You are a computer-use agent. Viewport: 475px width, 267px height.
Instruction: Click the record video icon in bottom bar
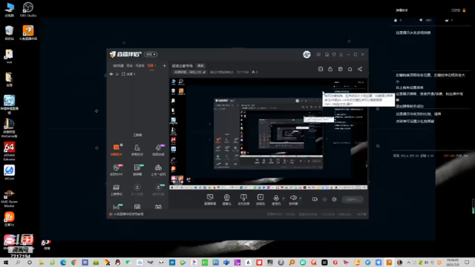[x=315, y=200]
